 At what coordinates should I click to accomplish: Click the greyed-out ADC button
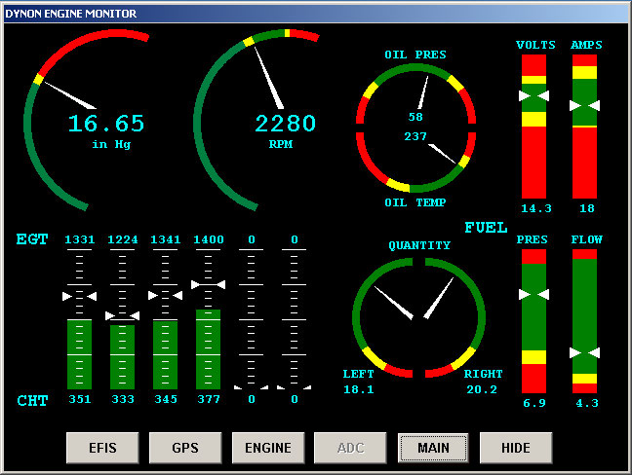click(350, 448)
